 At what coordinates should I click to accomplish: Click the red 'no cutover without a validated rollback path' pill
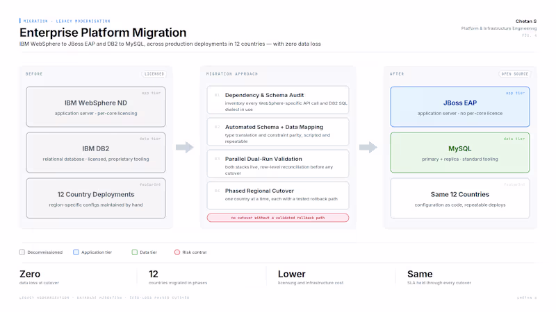click(278, 218)
